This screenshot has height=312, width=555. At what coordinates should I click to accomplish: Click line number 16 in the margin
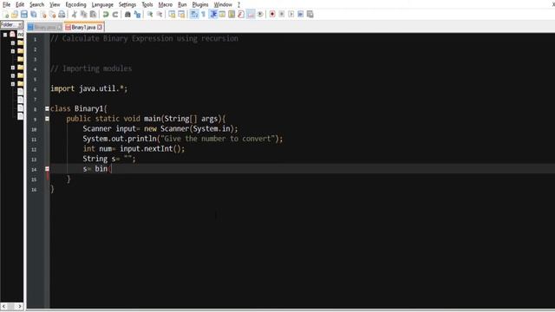(34, 190)
